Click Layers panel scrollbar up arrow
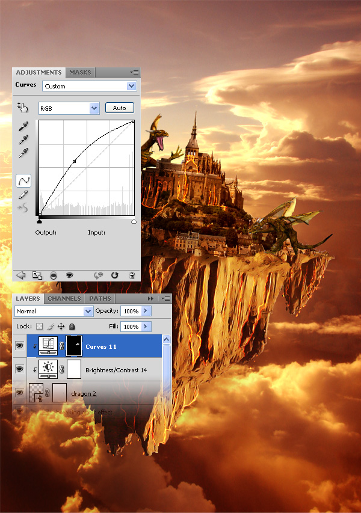Image resolution: width=361 pixels, height=513 pixels. click(166, 340)
